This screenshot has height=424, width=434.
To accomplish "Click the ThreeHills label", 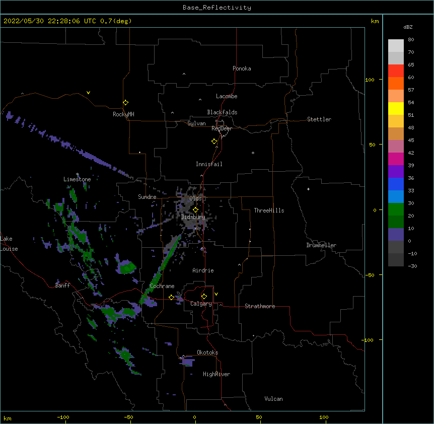I will click(x=269, y=210).
